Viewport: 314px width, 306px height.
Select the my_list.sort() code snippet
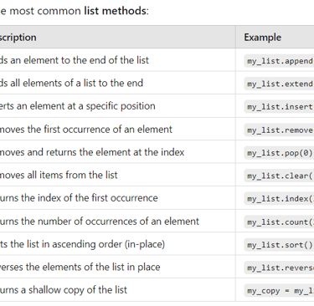pyautogui.click(x=279, y=245)
